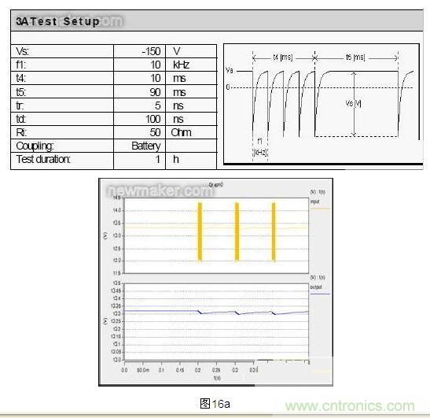The image size is (430, 418).
Task: Click the t5 value 90 cell
Action: (x=140, y=92)
